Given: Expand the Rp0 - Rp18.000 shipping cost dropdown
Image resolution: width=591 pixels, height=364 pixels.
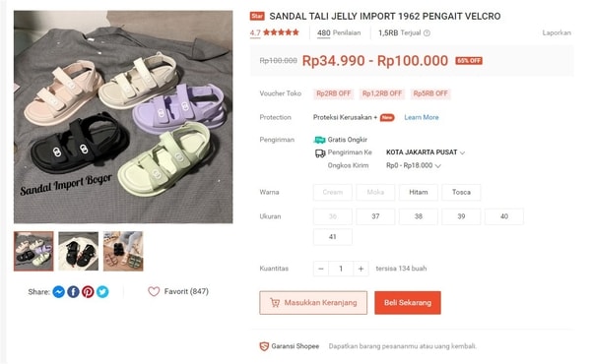Looking at the screenshot, I should [414, 165].
